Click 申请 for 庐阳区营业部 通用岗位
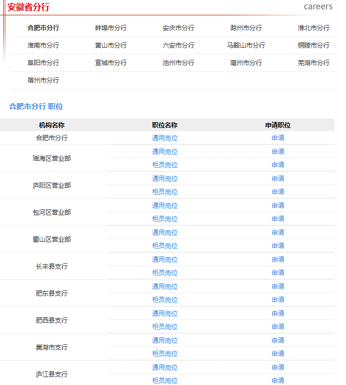346x385 pixels. coord(278,179)
